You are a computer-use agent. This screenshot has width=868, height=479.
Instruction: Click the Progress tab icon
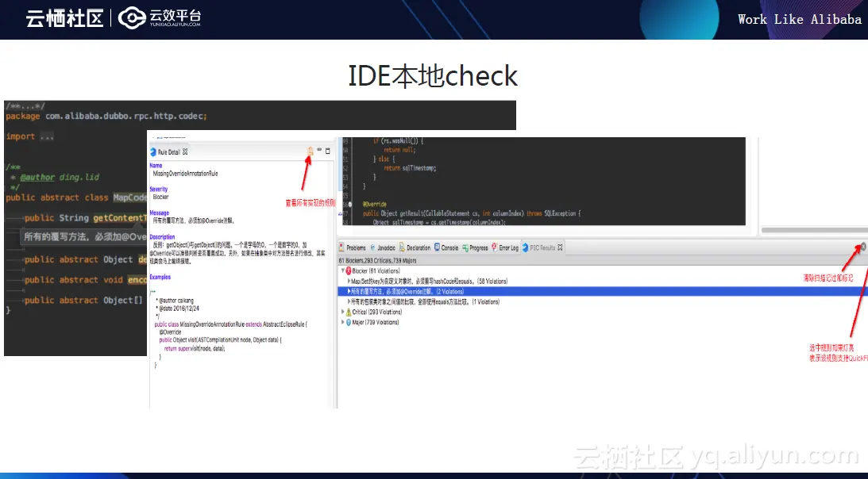(465, 247)
